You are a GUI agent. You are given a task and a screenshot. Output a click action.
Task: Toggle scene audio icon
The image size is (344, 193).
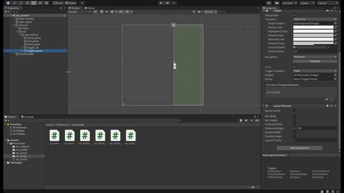107,12
